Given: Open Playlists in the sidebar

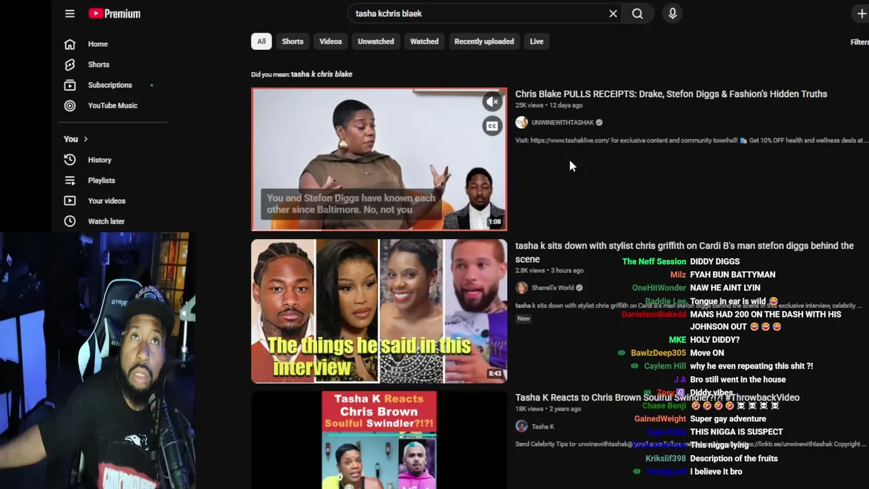Looking at the screenshot, I should [101, 180].
